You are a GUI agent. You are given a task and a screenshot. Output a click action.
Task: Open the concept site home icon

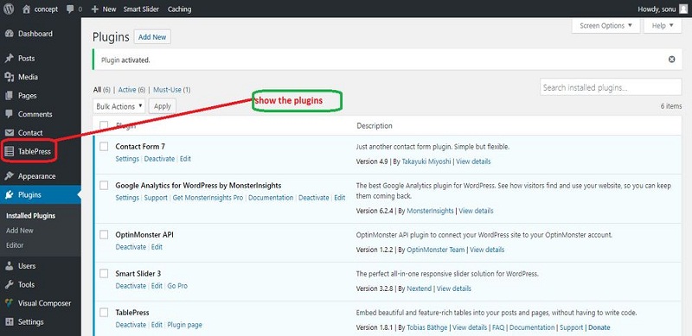27,9
